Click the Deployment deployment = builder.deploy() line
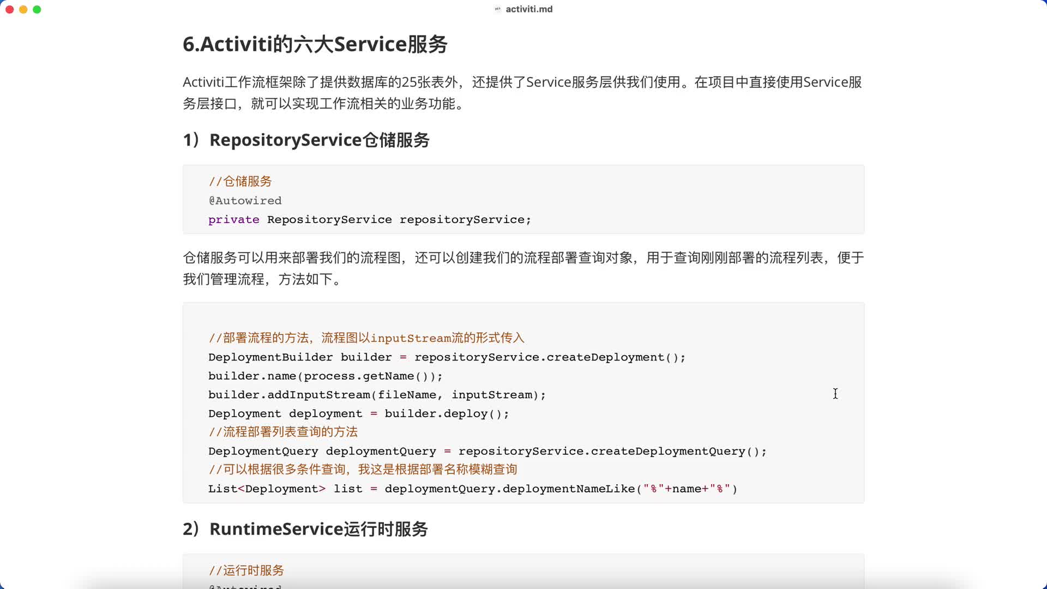This screenshot has height=589, width=1047. 359,414
